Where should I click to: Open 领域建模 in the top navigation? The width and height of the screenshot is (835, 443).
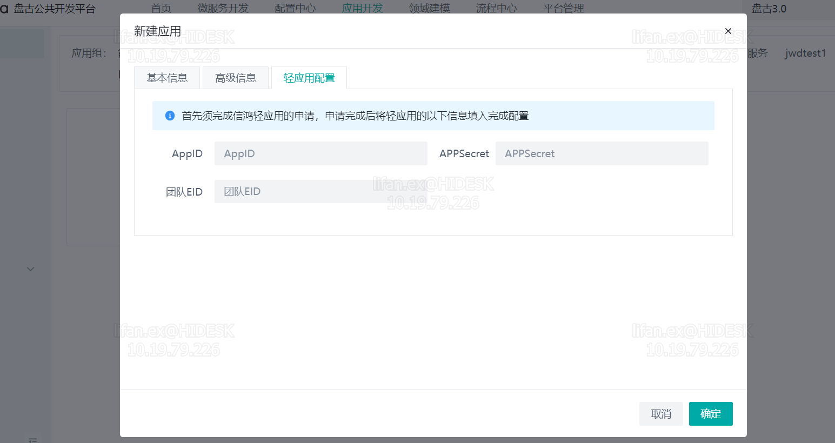pyautogui.click(x=430, y=8)
